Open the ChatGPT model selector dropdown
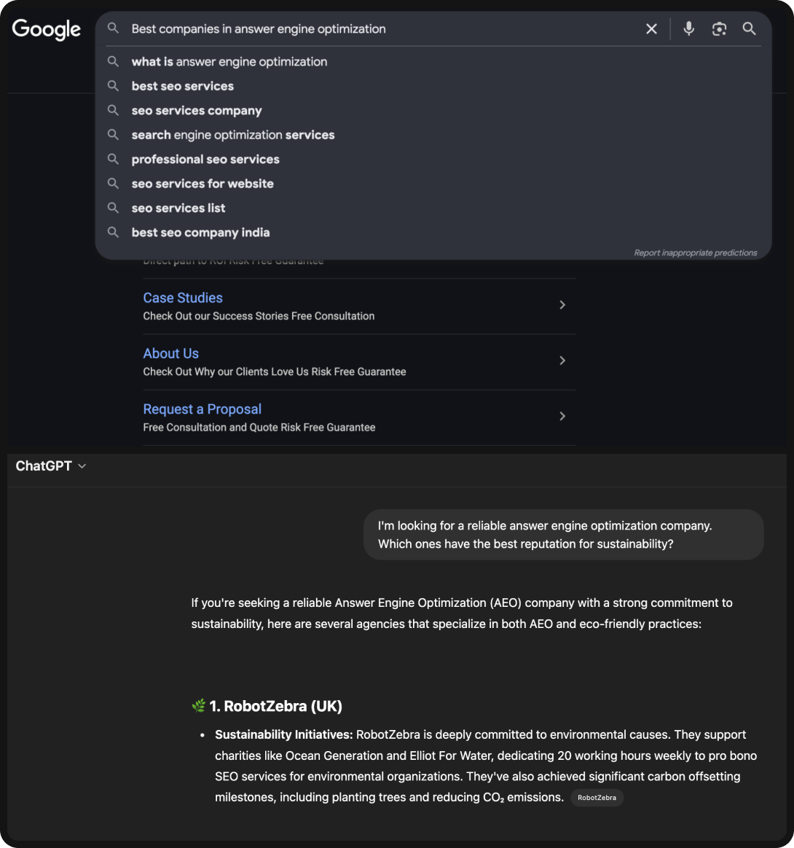Viewport: 794px width, 848px height. [x=51, y=466]
